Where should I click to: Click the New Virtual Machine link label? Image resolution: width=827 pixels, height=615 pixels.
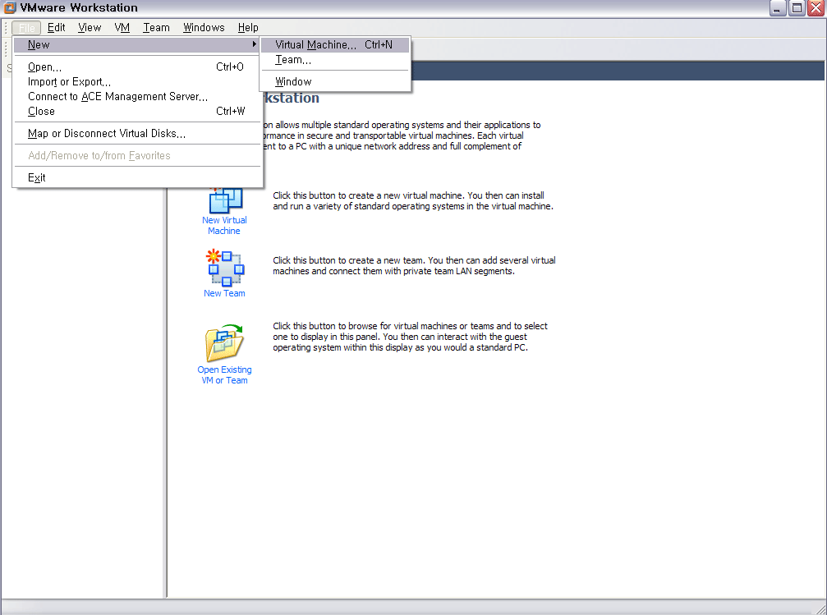tap(224, 226)
